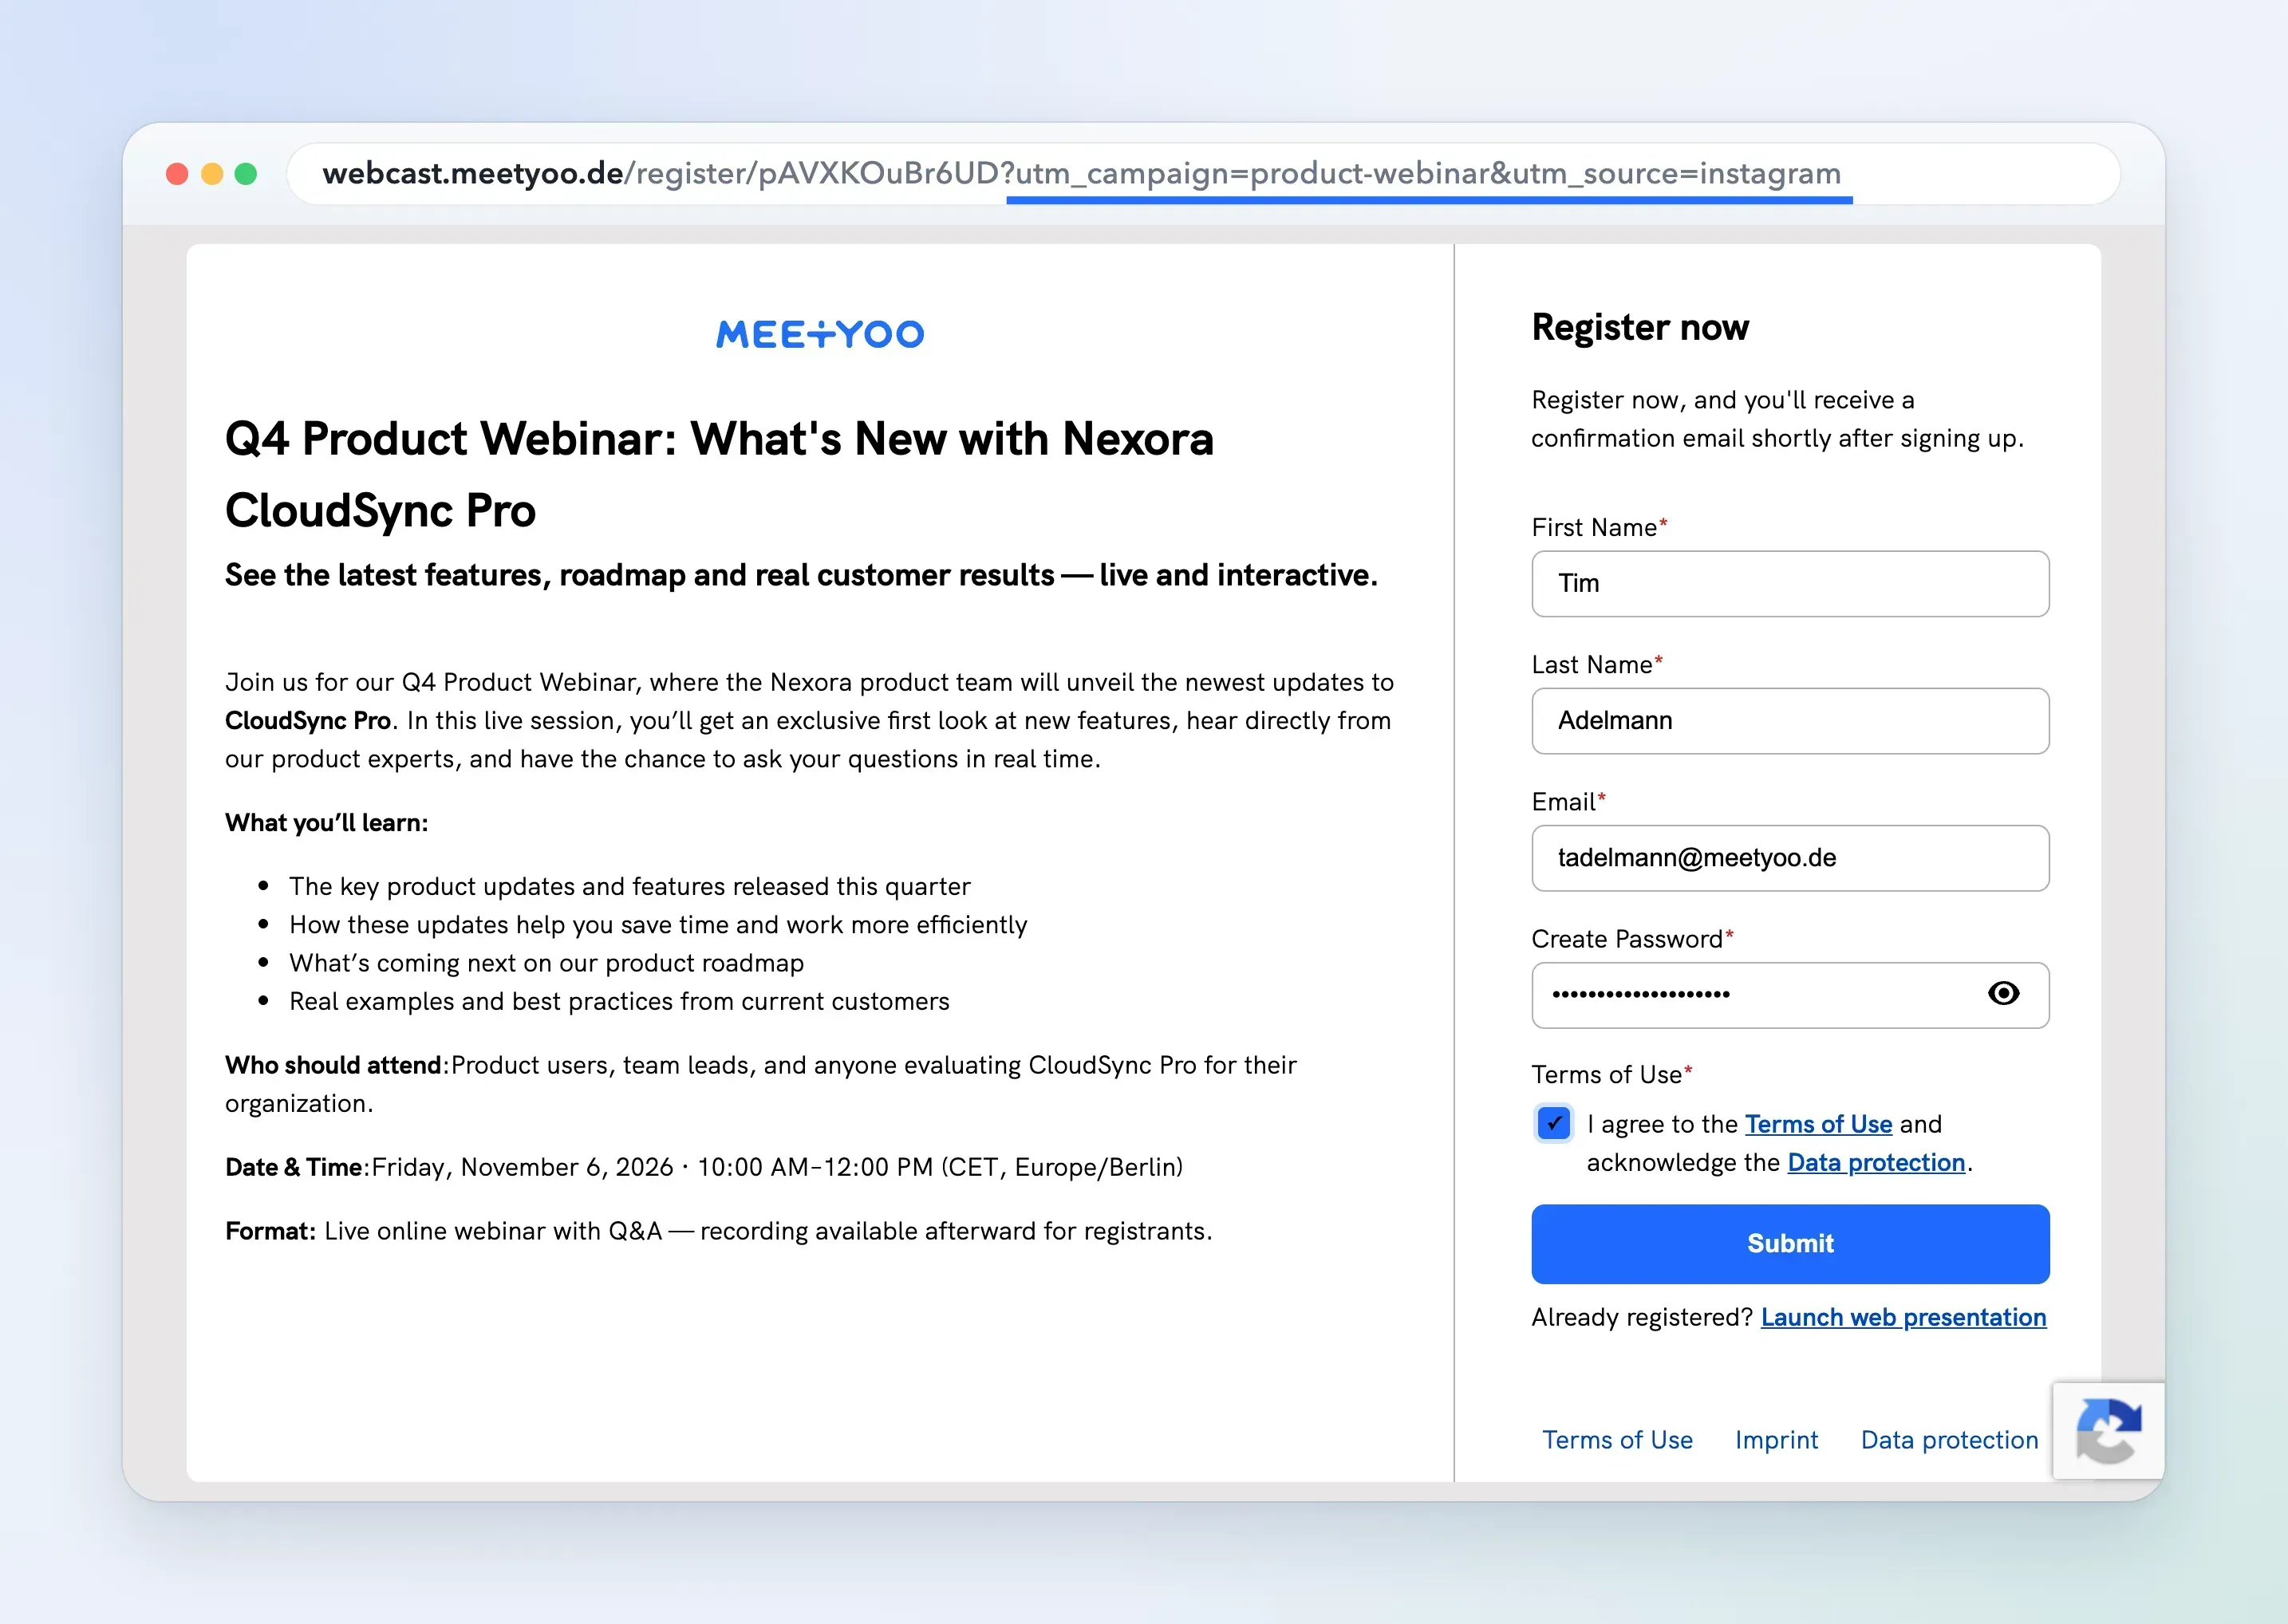This screenshot has height=1624, width=2288.
Task: Open the footer Imprint link
Action: (x=1776, y=1439)
